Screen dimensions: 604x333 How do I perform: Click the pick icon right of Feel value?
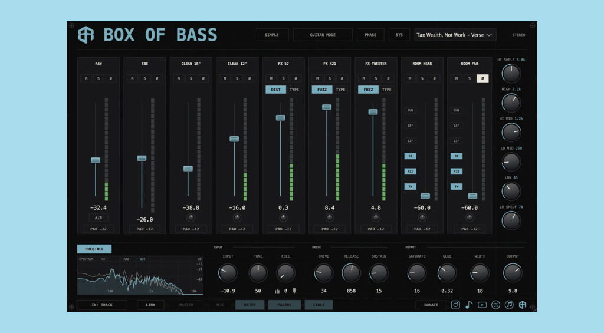294,291
